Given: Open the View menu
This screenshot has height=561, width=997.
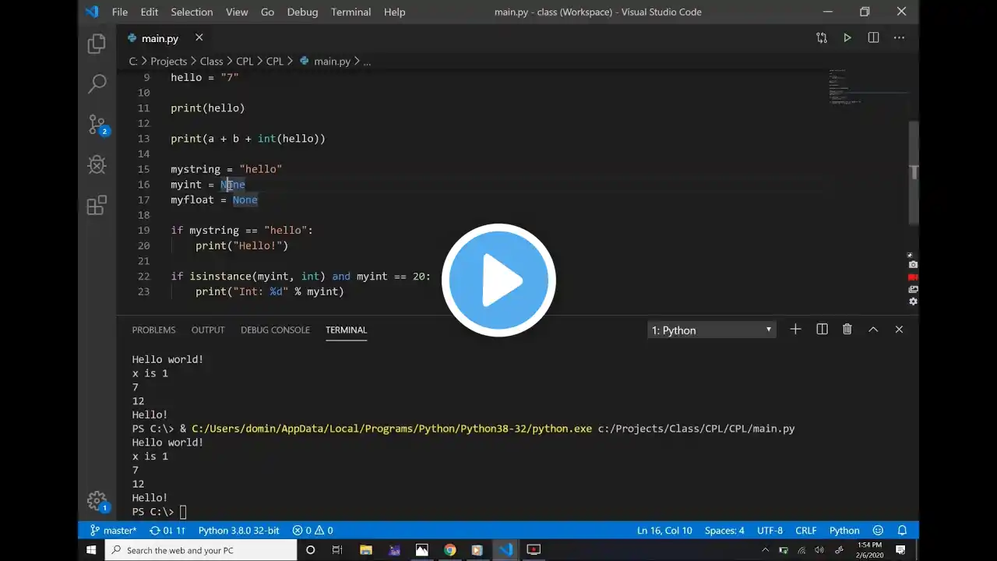Looking at the screenshot, I should pos(237,12).
